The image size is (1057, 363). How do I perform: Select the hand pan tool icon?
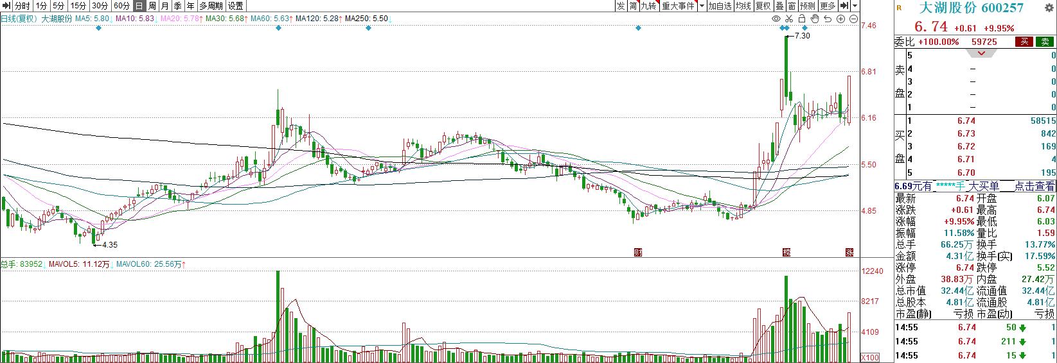815,19
